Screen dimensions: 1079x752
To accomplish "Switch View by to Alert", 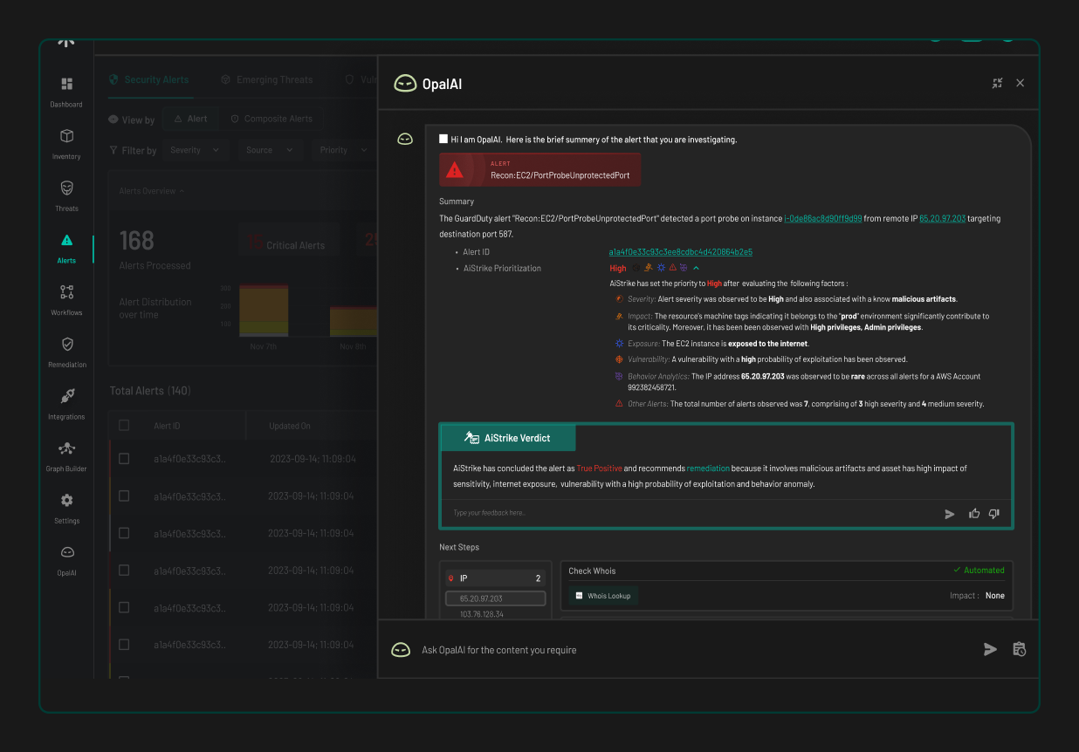I will 191,119.
